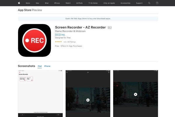
Task: Click the five-star rating icons
Action: 59,42
